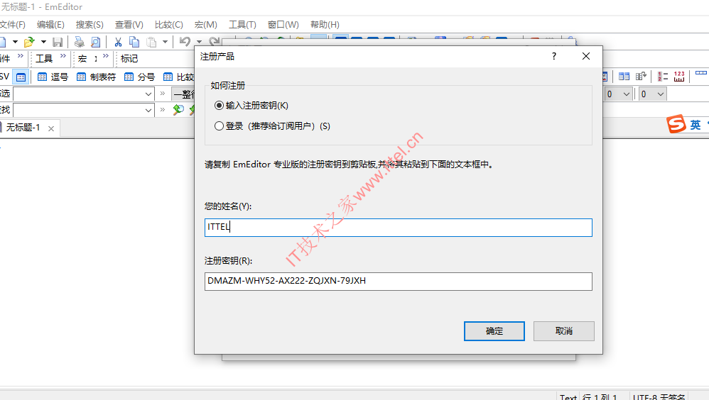Open the 工具(T) menu
This screenshot has width=709, height=400.
click(x=242, y=25)
